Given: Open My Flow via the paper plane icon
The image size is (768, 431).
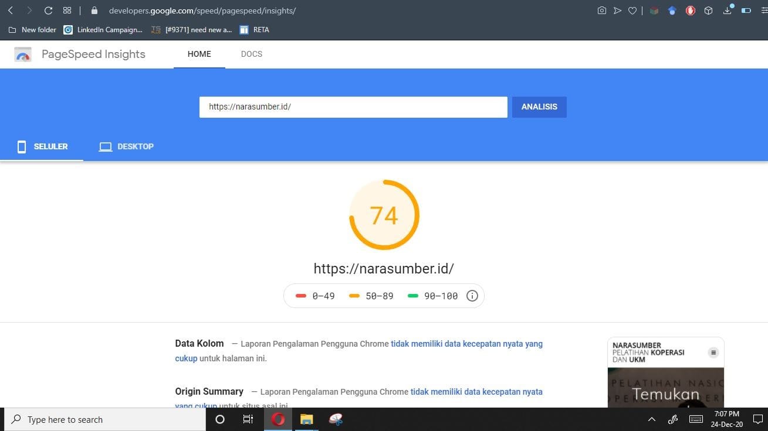Looking at the screenshot, I should [x=617, y=10].
